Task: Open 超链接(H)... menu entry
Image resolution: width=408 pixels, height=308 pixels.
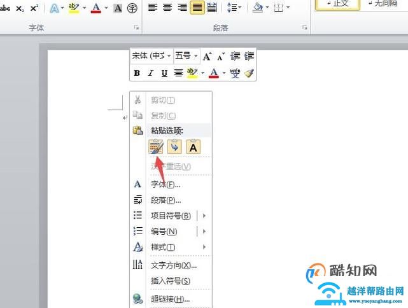Action: (171, 299)
